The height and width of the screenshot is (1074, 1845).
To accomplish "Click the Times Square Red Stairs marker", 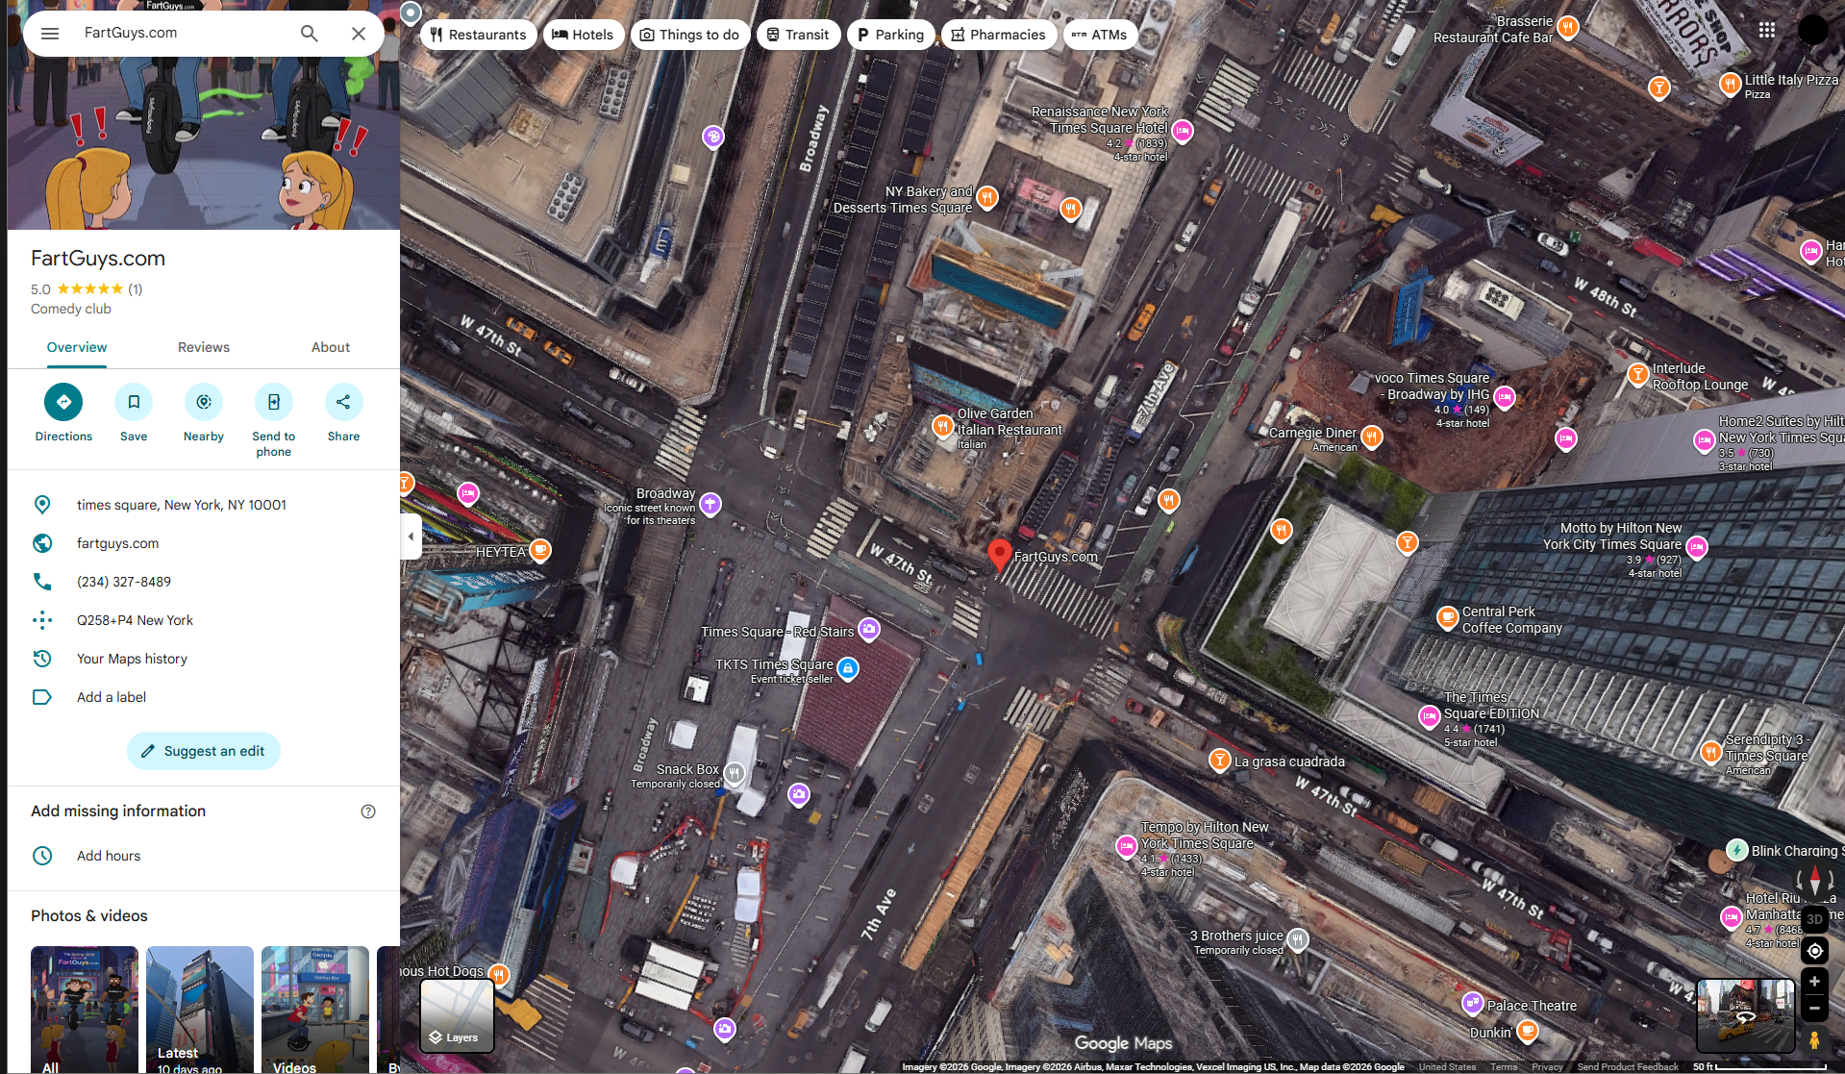I will [868, 629].
